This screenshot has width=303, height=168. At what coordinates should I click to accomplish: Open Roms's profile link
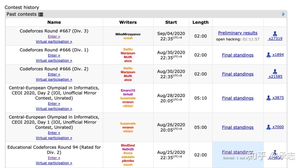(x=128, y=153)
